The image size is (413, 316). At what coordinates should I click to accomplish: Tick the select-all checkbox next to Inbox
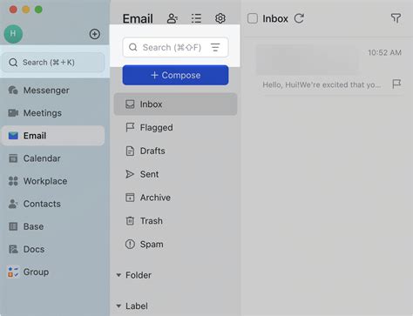(253, 18)
